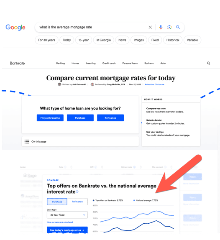Image resolution: width=220 pixels, height=240 pixels.
Task: Click the Bankrate logo
Action: coord(17,63)
